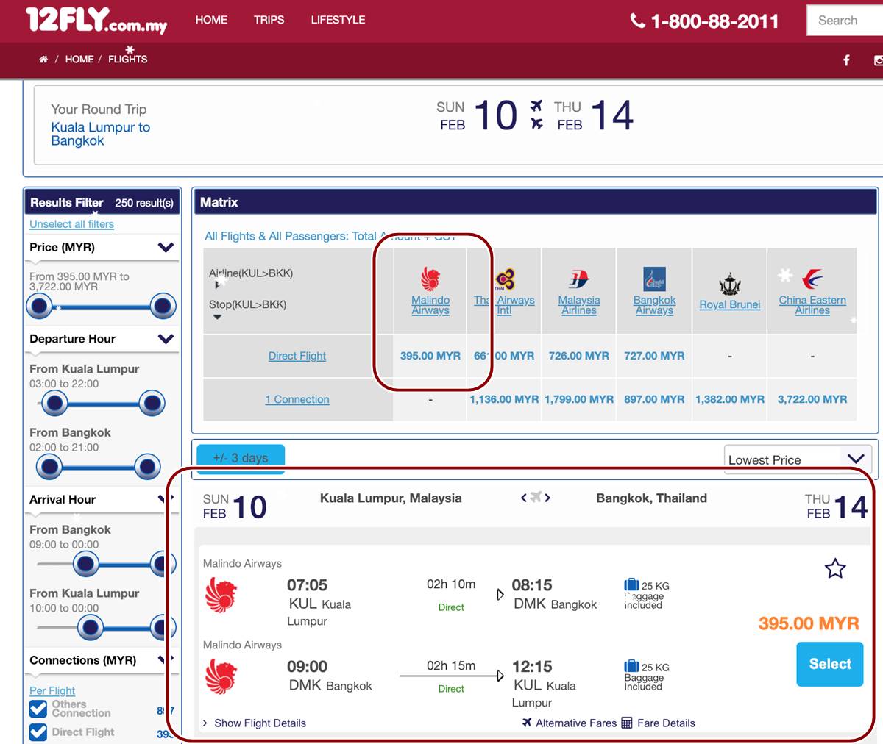The image size is (883, 744).
Task: Click the left arrow of route switcher
Action: click(x=523, y=498)
